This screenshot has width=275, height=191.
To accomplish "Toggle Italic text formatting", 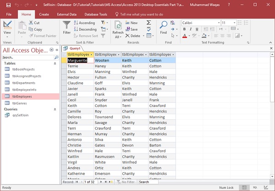I will coord(190,29).
